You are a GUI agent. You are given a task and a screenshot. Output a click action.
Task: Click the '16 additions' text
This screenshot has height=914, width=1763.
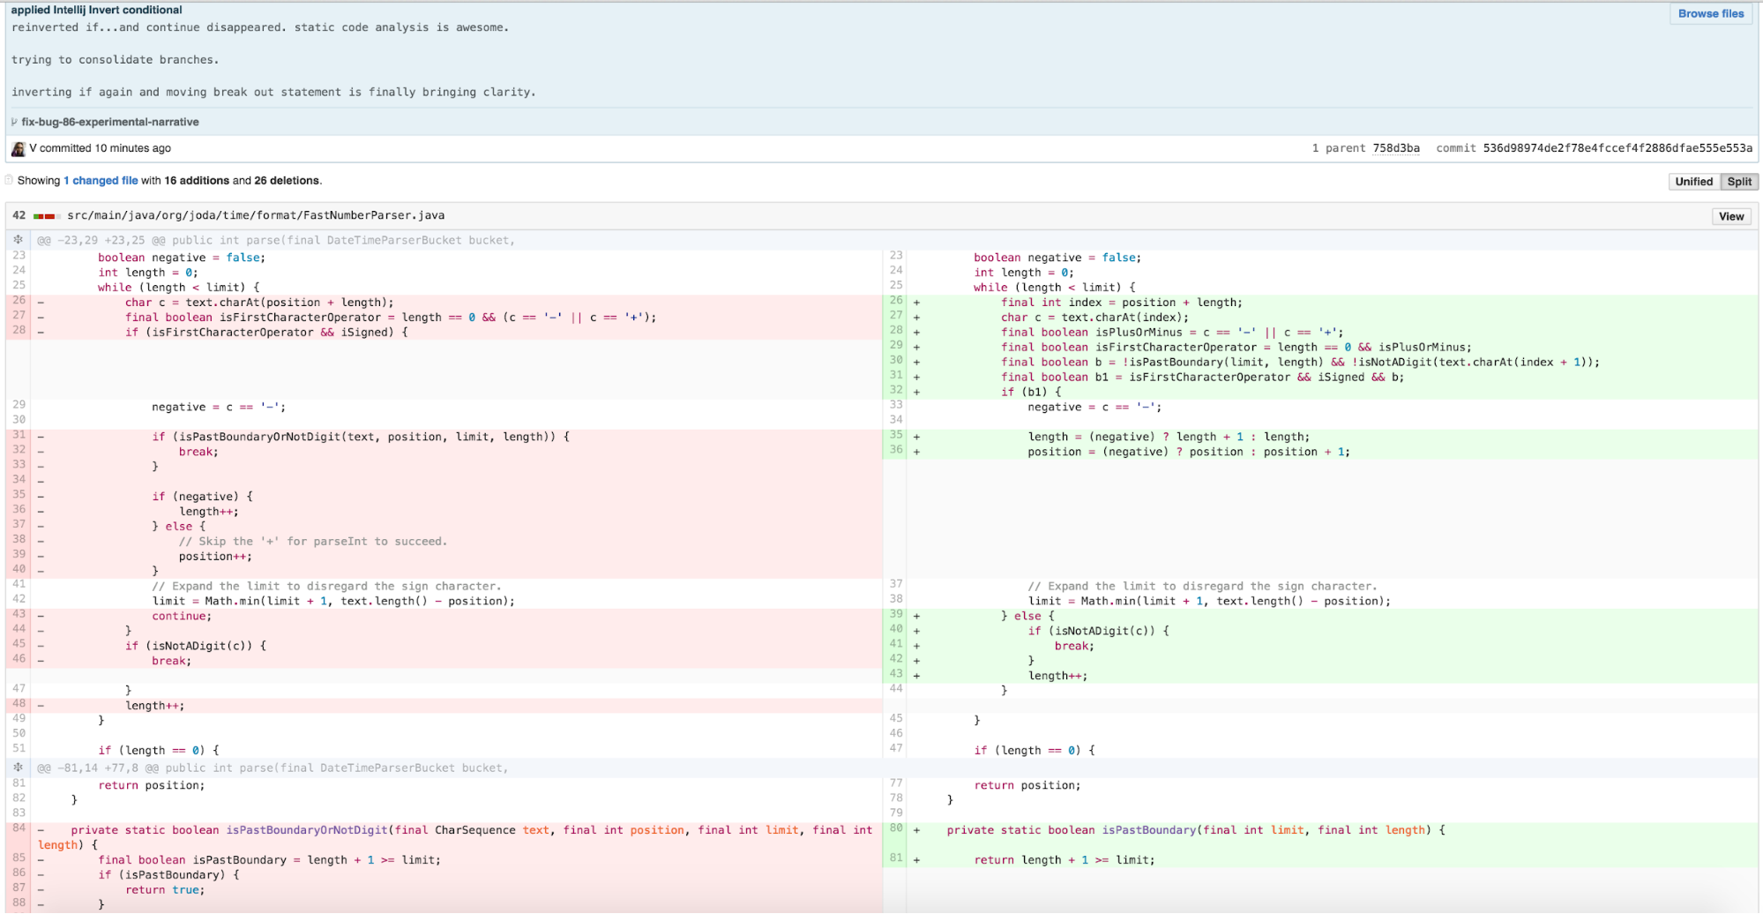(197, 181)
